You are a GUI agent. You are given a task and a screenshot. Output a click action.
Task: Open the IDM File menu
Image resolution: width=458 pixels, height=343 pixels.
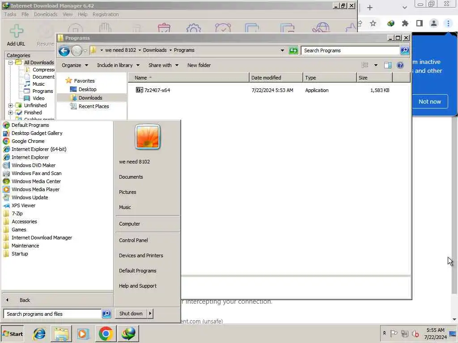click(x=25, y=14)
